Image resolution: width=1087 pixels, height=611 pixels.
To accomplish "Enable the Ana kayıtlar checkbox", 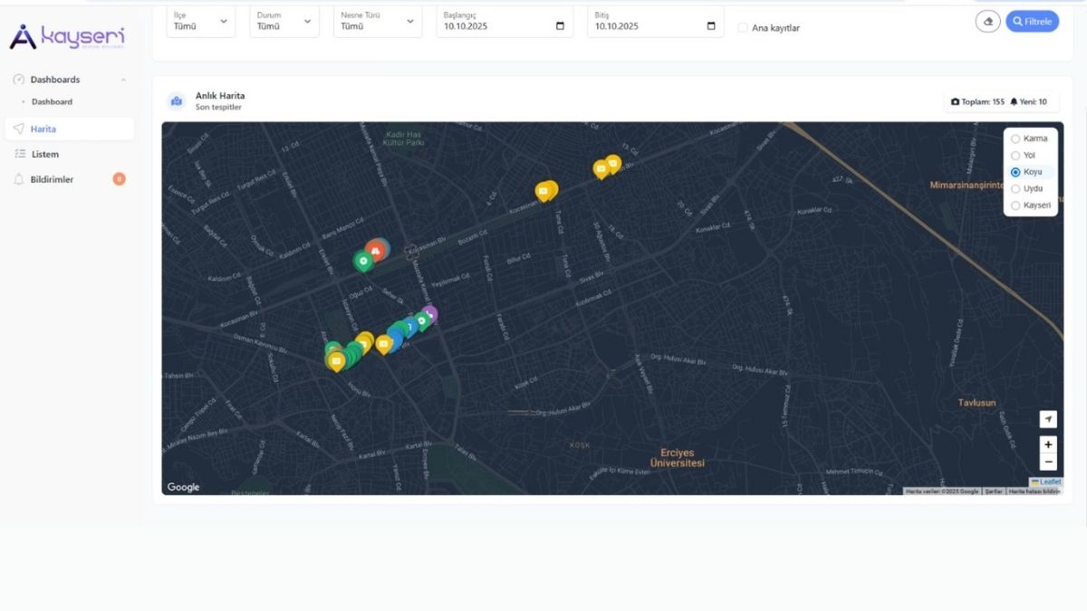I will (743, 28).
